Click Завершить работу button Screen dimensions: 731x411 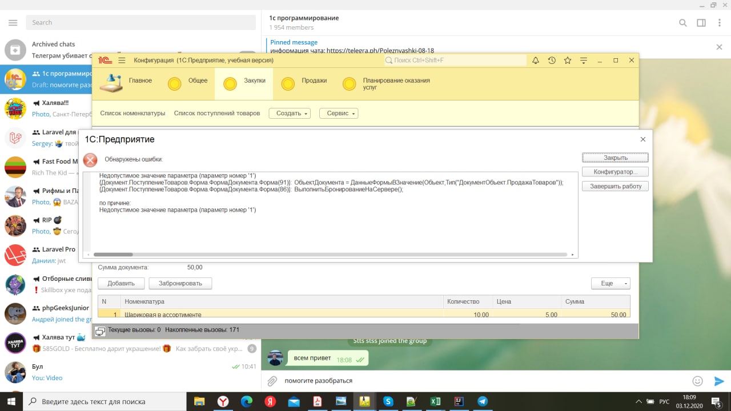pyautogui.click(x=615, y=186)
